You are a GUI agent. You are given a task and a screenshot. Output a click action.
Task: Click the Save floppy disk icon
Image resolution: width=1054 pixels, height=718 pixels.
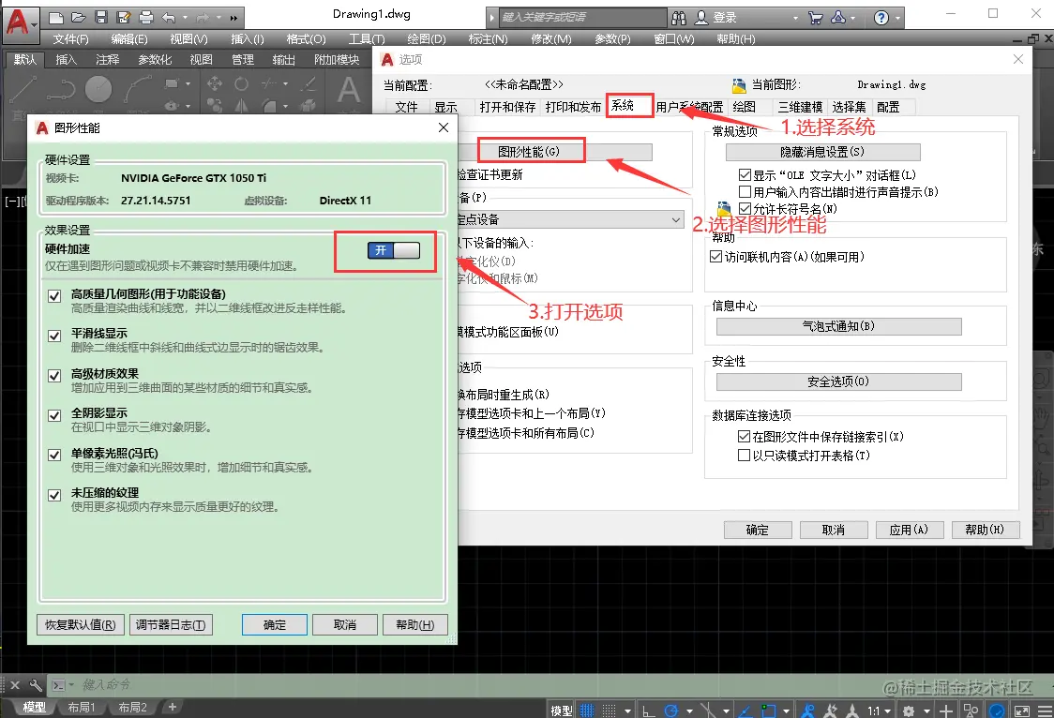click(x=101, y=18)
